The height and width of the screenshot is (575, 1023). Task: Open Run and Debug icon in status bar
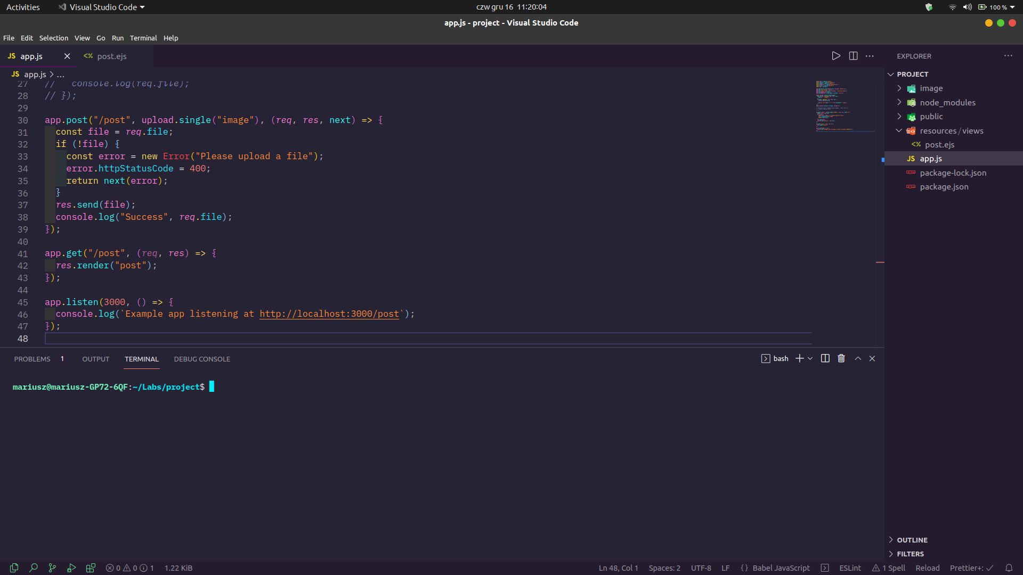coord(71,568)
